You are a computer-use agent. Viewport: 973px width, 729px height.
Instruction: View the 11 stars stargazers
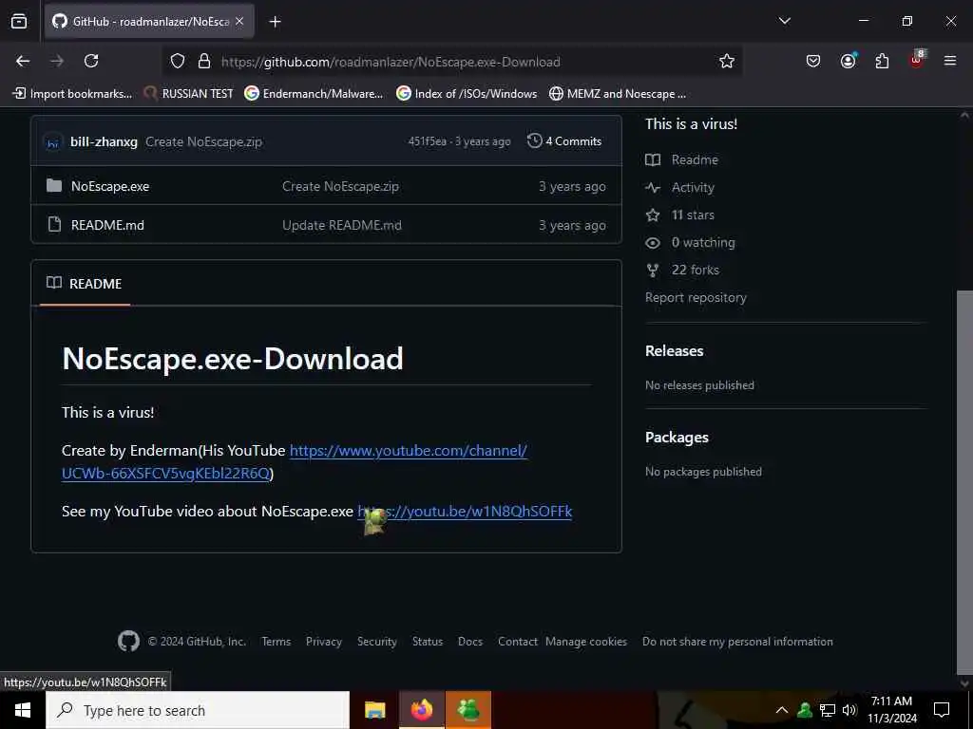[680, 215]
